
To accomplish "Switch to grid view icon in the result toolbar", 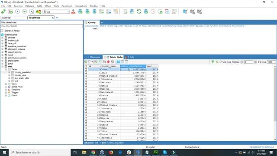I will [x=118, y=62].
